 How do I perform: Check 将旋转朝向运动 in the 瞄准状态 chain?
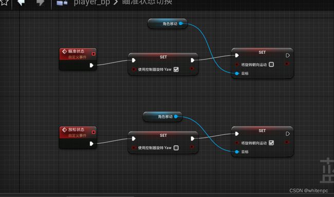click(271, 65)
